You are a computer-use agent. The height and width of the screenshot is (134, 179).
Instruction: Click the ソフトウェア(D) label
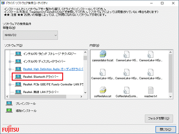click(13, 46)
